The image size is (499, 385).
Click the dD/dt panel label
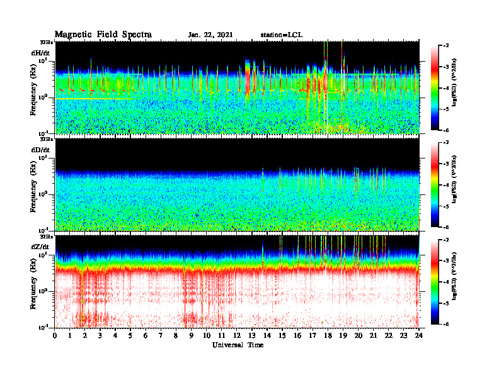40,150
